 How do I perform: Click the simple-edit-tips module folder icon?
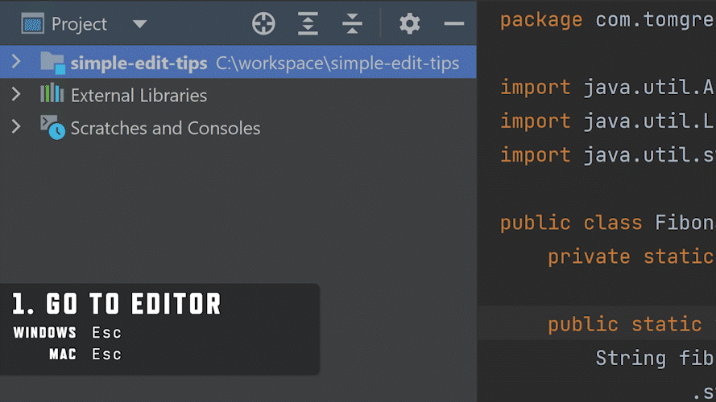pos(52,63)
